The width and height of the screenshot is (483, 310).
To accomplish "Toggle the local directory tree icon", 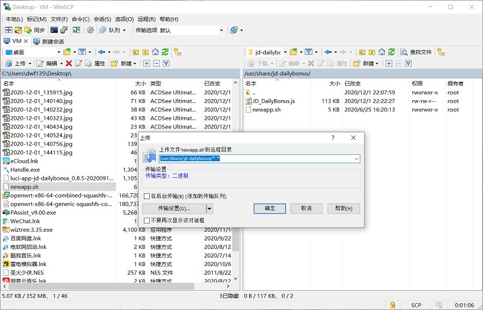I will [178, 52].
